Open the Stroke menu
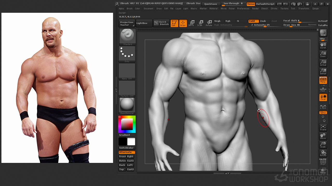This screenshot has height=186, width=332. tap(274, 9)
